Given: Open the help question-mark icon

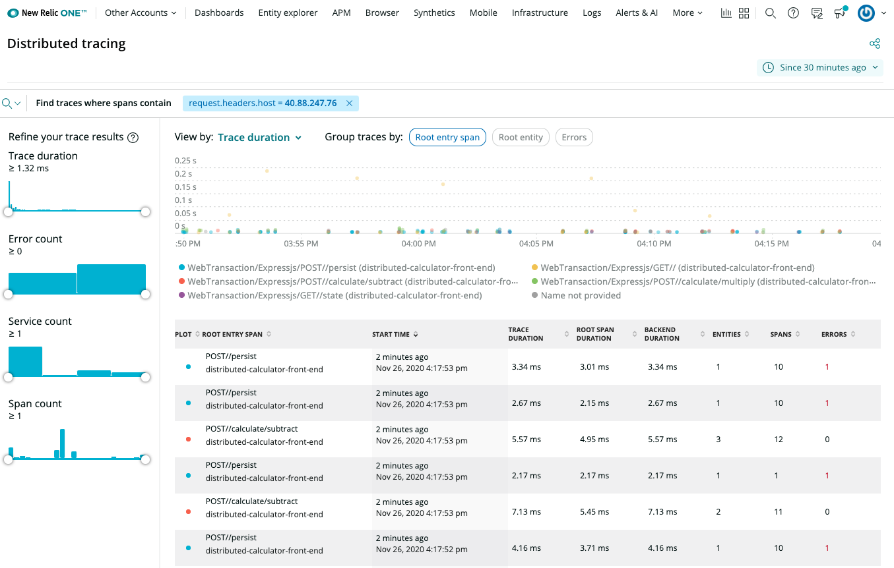Looking at the screenshot, I should pos(792,13).
